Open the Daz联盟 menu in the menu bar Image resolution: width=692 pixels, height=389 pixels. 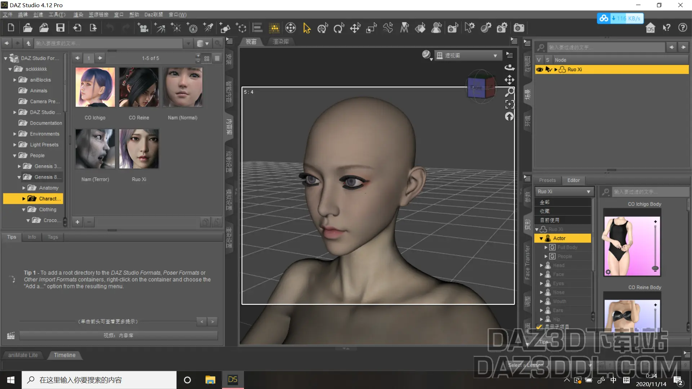[154, 15]
